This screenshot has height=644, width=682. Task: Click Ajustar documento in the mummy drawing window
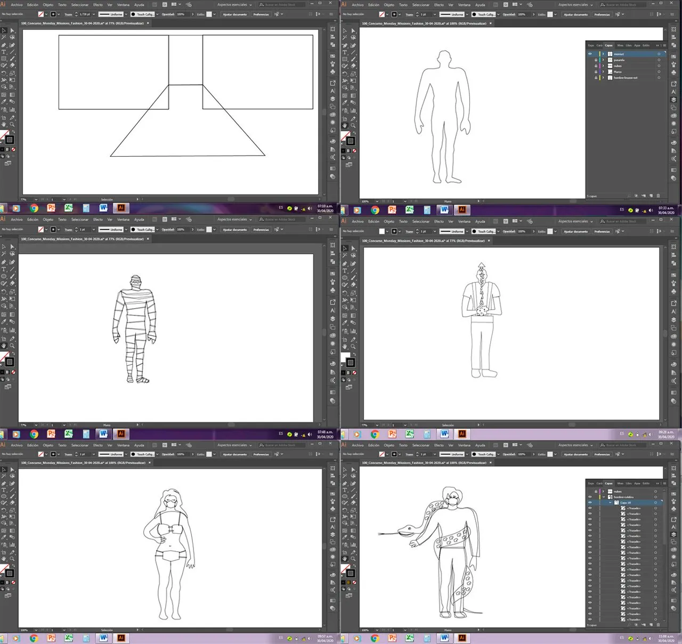click(235, 230)
